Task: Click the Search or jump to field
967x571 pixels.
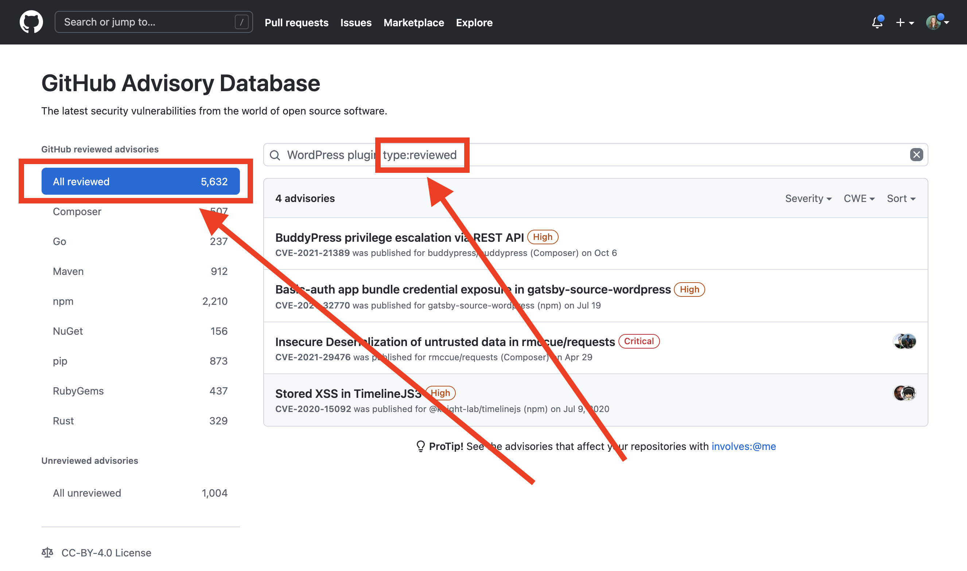Action: 153,22
